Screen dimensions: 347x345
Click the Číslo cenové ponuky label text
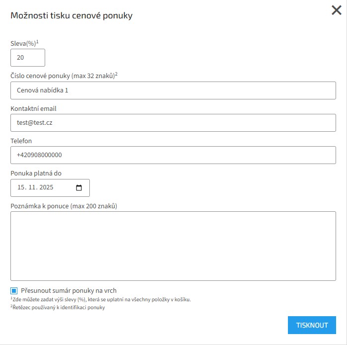click(x=63, y=76)
